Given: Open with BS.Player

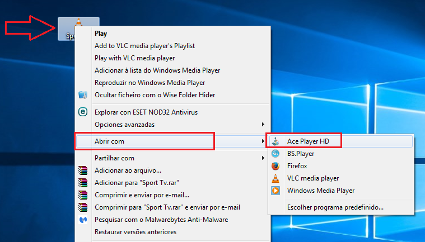Looking at the screenshot, I should coord(341,154).
